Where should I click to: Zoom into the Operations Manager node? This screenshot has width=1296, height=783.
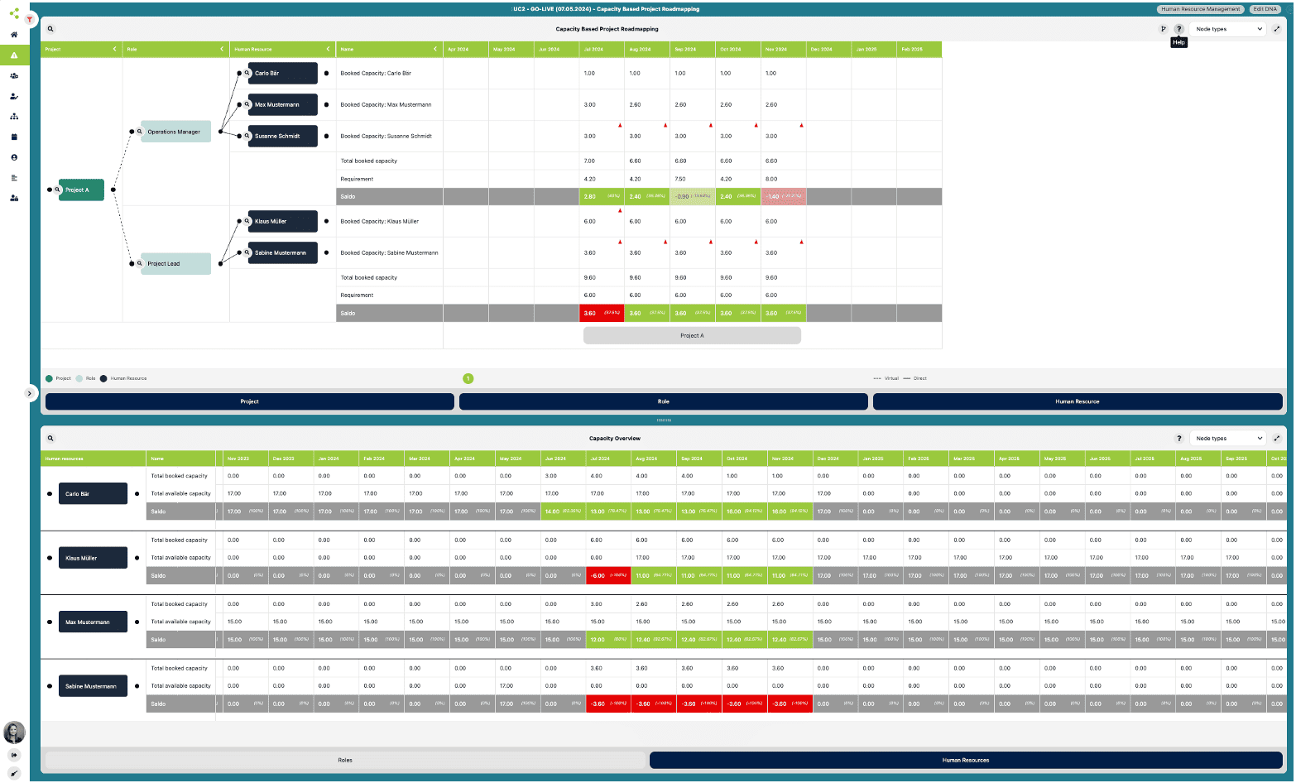[139, 132]
